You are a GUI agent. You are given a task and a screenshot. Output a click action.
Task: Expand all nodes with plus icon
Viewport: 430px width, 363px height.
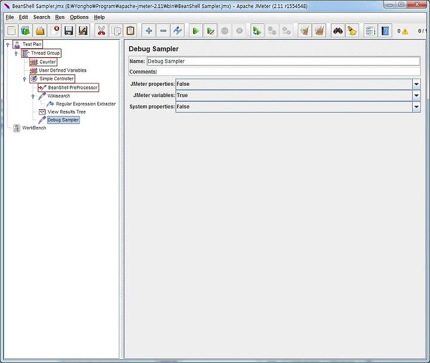[149, 30]
